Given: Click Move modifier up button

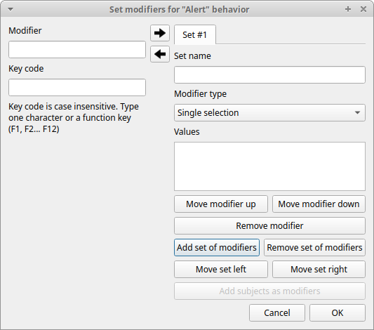Looking at the screenshot, I should (x=221, y=204).
